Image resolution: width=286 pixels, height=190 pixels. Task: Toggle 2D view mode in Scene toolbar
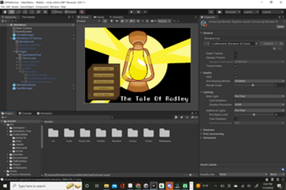click(105, 21)
